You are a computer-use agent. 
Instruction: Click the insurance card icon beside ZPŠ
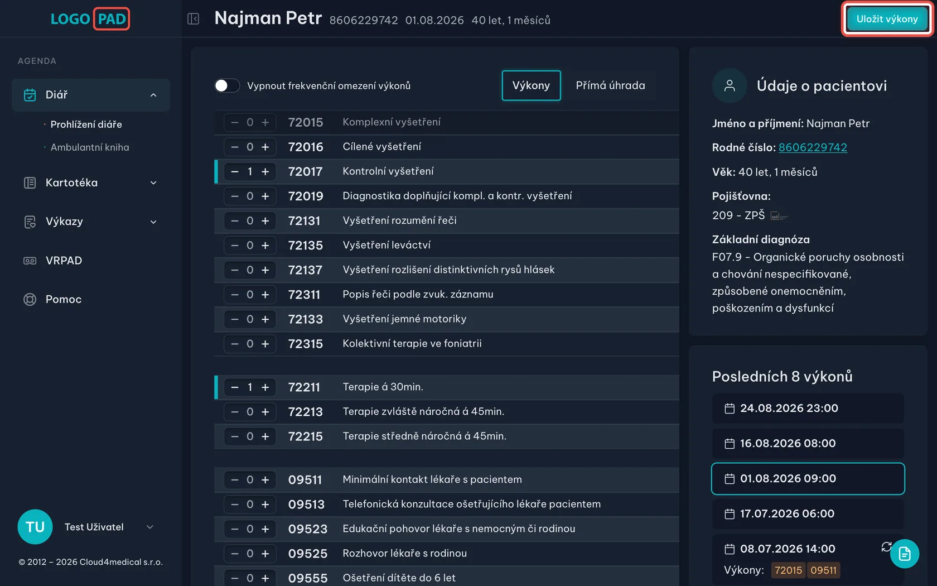(779, 215)
